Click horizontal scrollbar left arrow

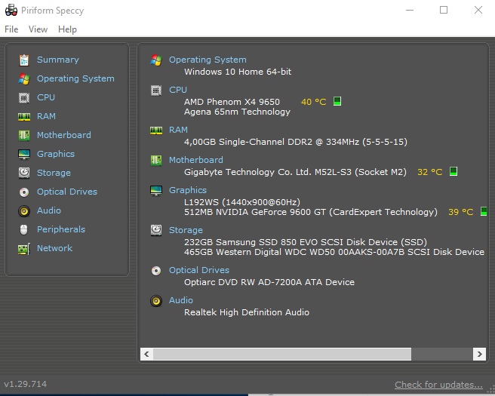coord(146,354)
